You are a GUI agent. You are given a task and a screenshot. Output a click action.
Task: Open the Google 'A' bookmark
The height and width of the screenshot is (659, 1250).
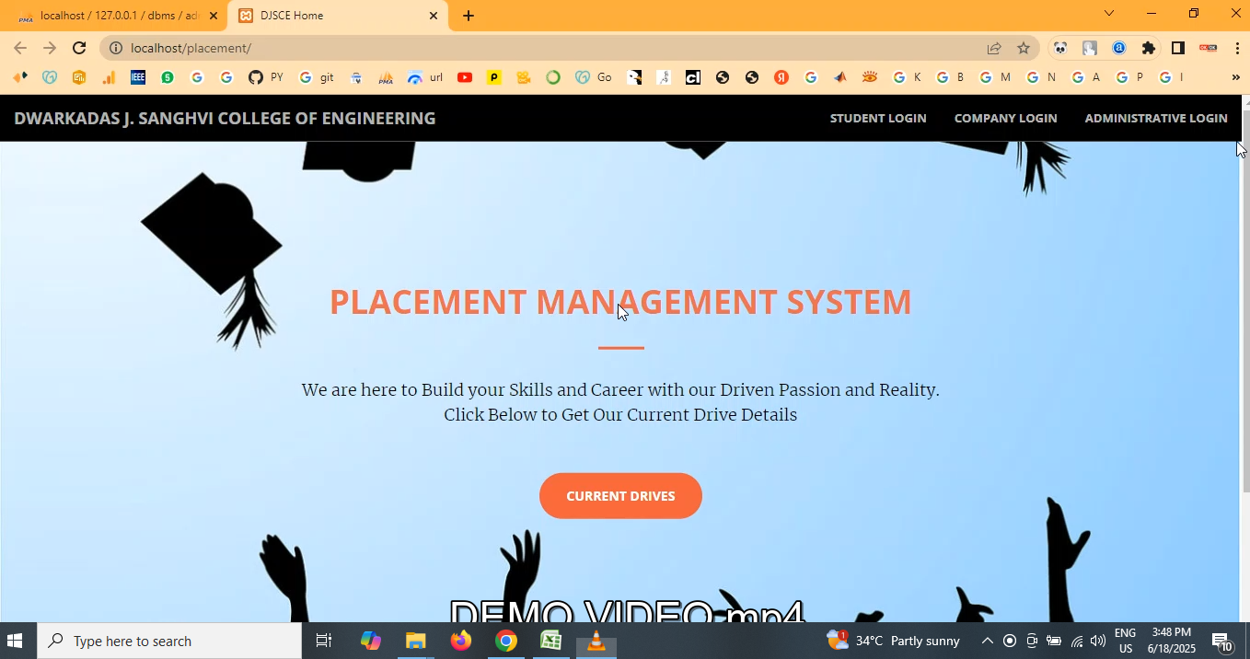click(x=1085, y=77)
